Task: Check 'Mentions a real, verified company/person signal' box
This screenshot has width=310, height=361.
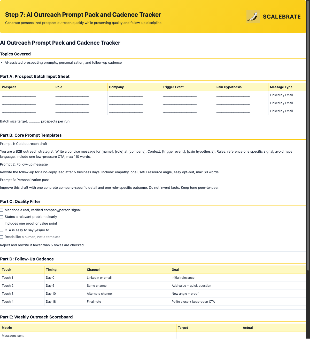Action: coord(2,210)
